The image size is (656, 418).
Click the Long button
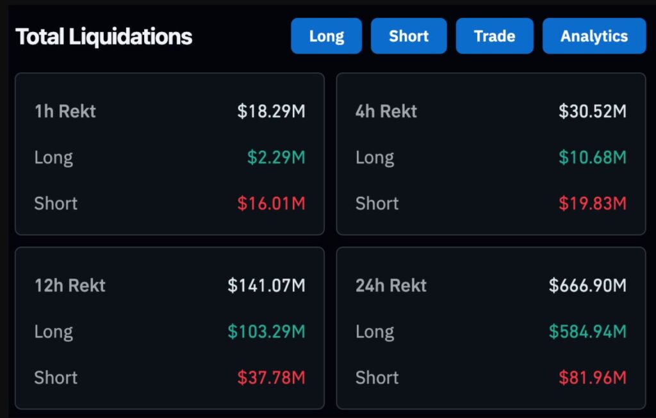pyautogui.click(x=326, y=36)
